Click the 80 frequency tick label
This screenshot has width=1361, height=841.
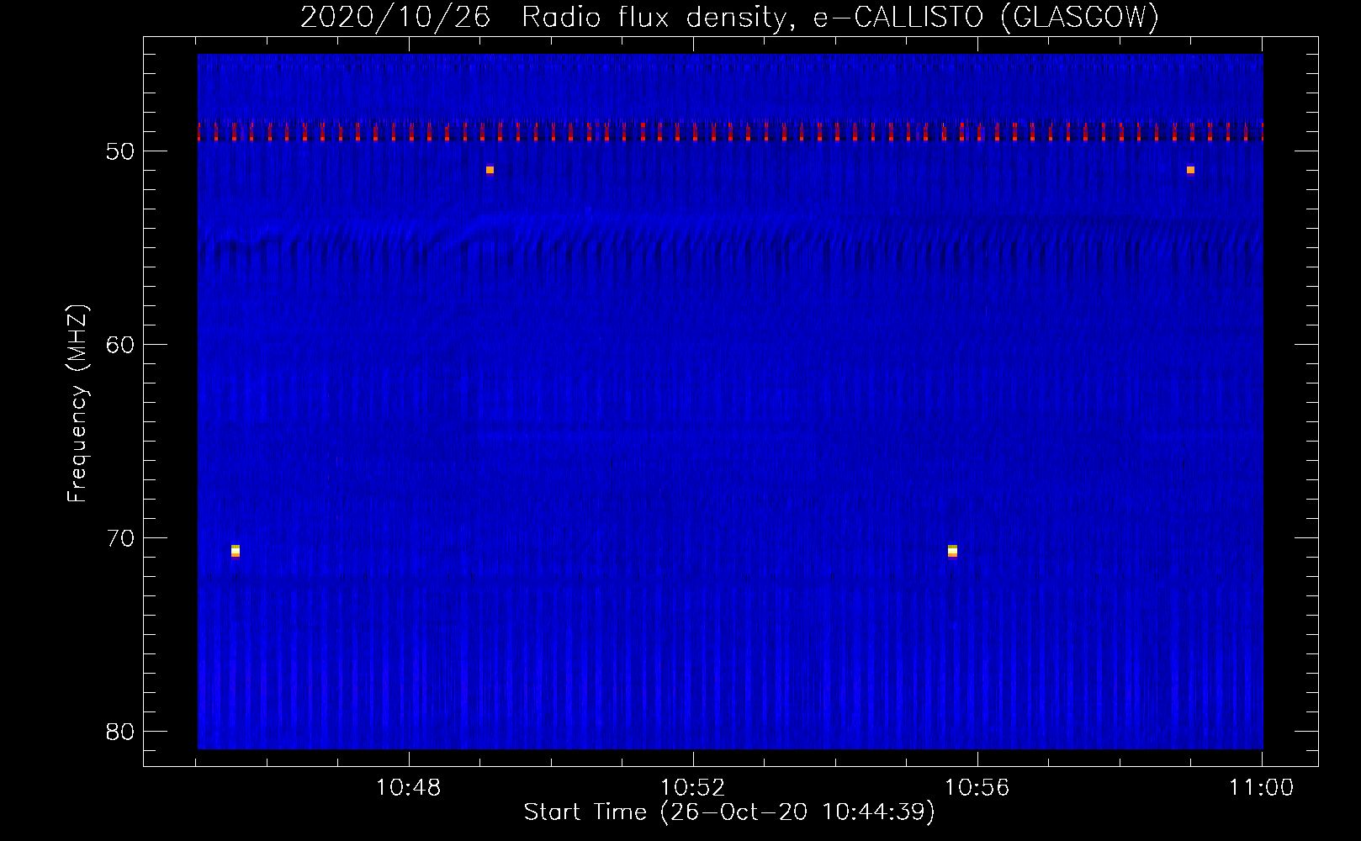[x=120, y=732]
